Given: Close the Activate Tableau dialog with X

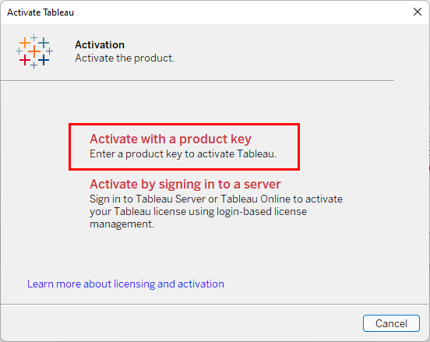Looking at the screenshot, I should point(418,12).
